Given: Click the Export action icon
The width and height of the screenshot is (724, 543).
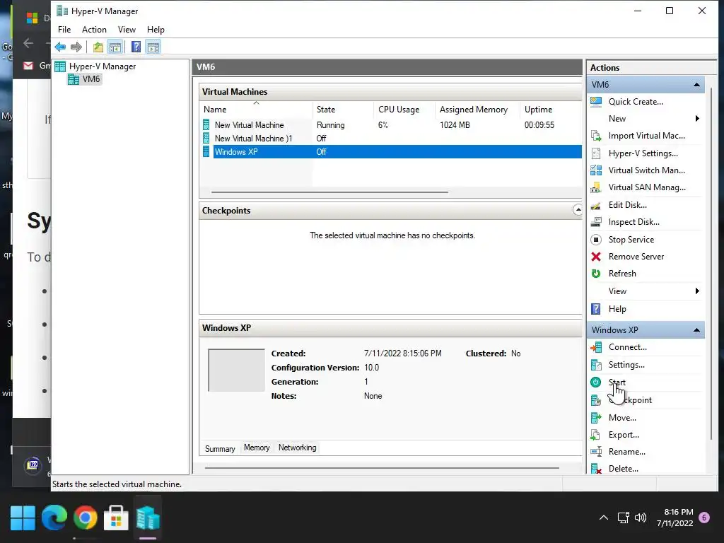Looking at the screenshot, I should [x=596, y=435].
